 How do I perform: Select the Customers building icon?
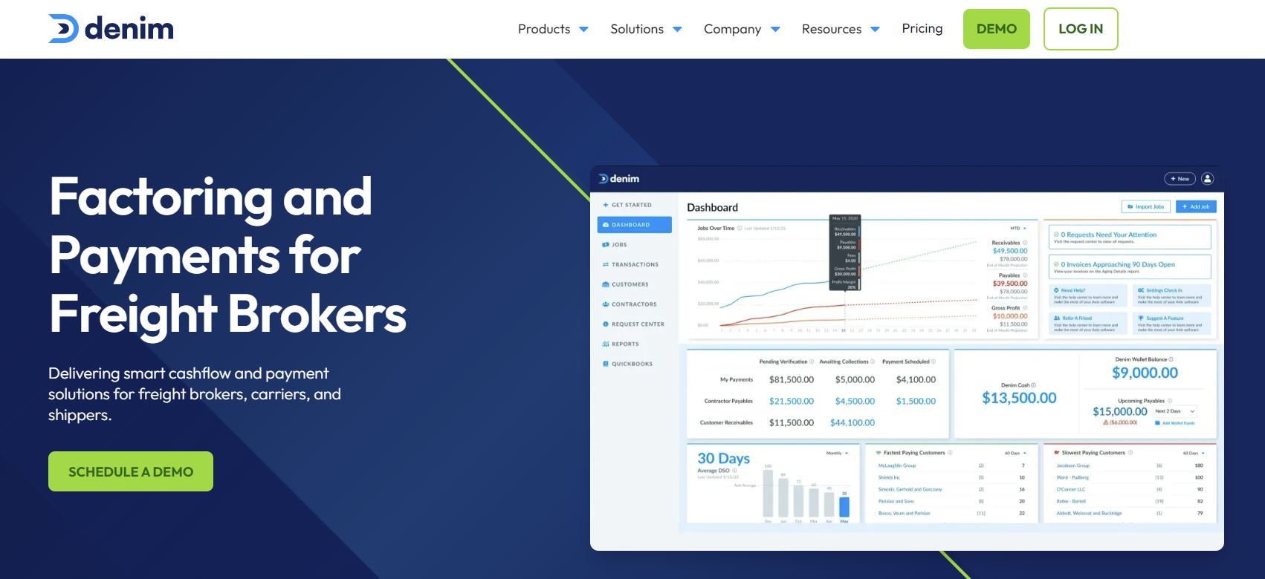(606, 285)
